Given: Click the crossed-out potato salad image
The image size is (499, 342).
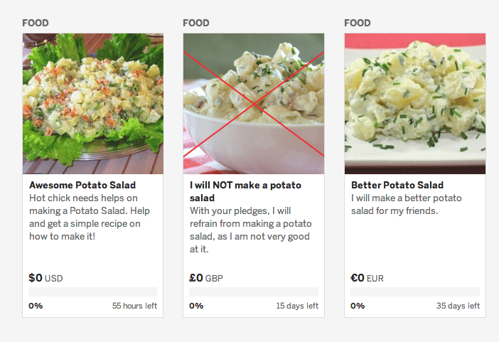Looking at the screenshot, I should click(254, 104).
